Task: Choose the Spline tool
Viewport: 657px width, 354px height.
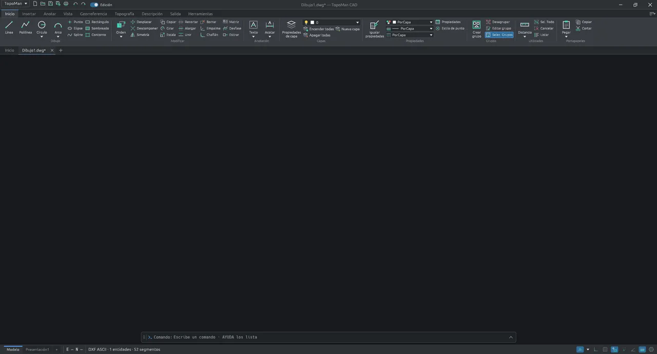Action: (75, 35)
